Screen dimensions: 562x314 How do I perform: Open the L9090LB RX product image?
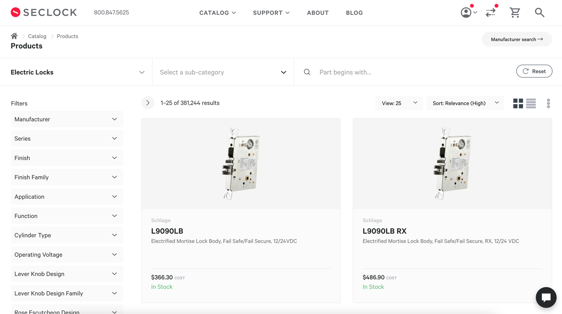(x=452, y=164)
